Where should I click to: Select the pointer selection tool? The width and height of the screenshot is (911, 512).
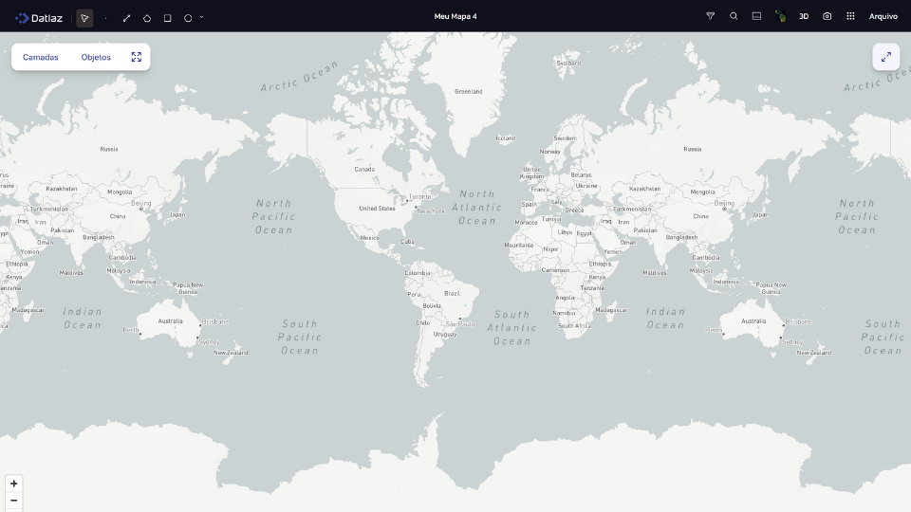[x=84, y=18]
